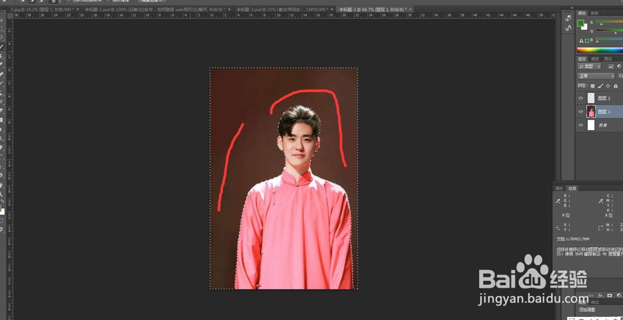Toggle lock all padlock
The image size is (623, 320).
point(616,86)
